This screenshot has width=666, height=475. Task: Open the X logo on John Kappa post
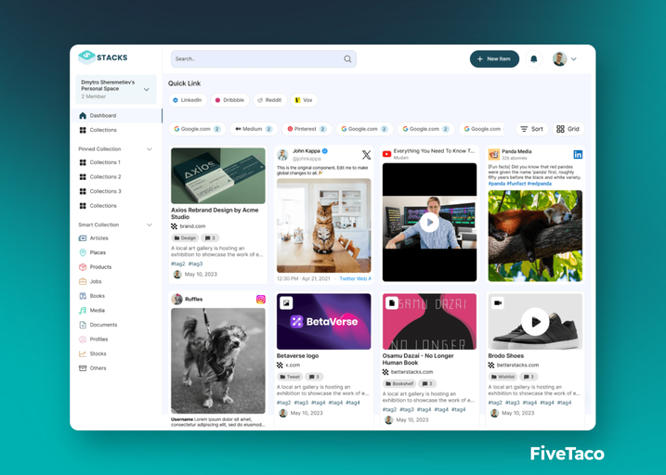366,155
